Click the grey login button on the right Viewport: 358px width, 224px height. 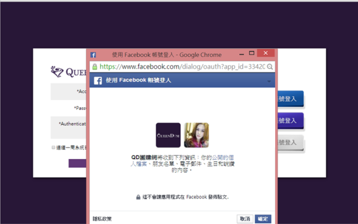(291, 143)
